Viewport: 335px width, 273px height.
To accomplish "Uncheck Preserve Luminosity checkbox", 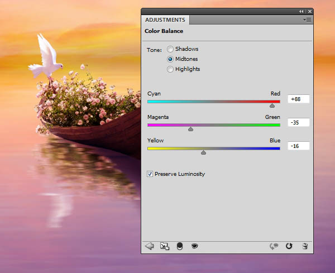I will tap(150, 174).
